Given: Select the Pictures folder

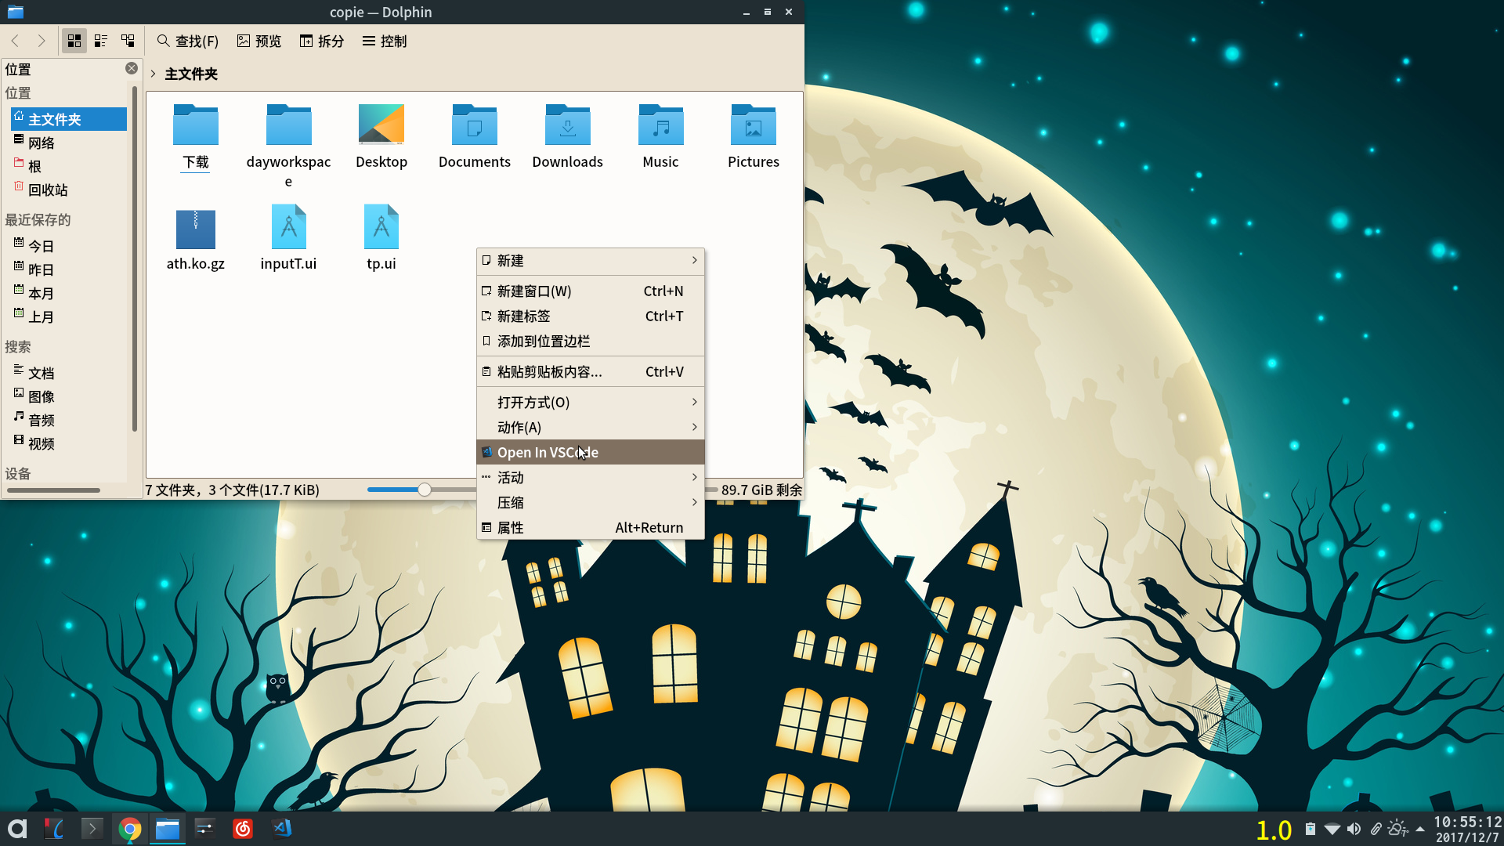Looking at the screenshot, I should click(x=754, y=125).
